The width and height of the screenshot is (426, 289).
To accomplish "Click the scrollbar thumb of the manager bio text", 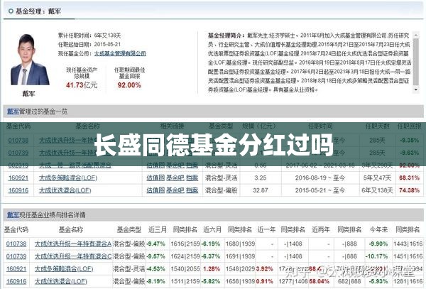I will pyautogui.click(x=415, y=62).
